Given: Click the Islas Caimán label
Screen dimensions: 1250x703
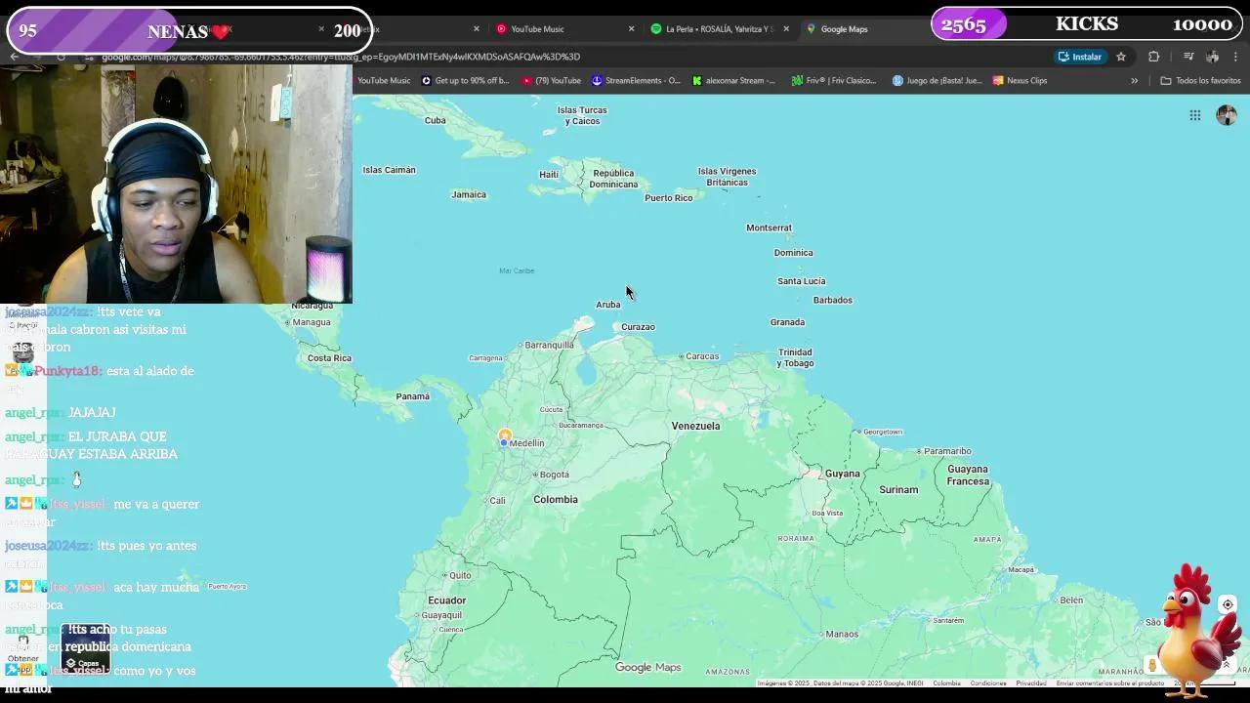Looking at the screenshot, I should click(x=389, y=170).
